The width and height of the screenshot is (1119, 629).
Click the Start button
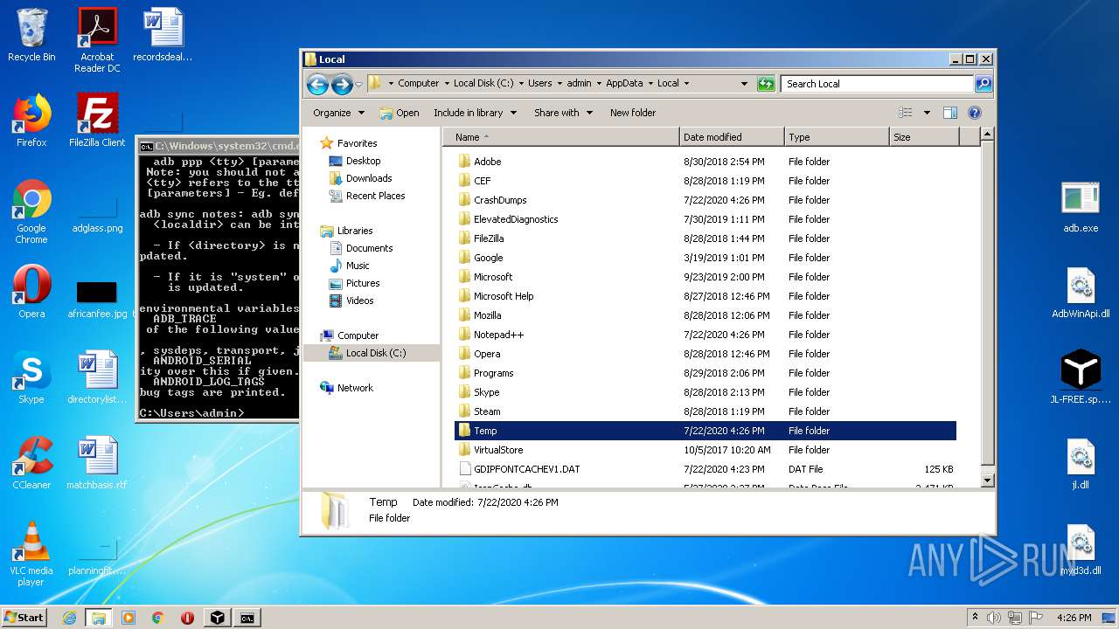(24, 617)
